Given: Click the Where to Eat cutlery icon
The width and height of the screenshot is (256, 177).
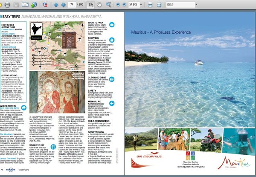Looking at the screenshot, I should coord(53,147).
